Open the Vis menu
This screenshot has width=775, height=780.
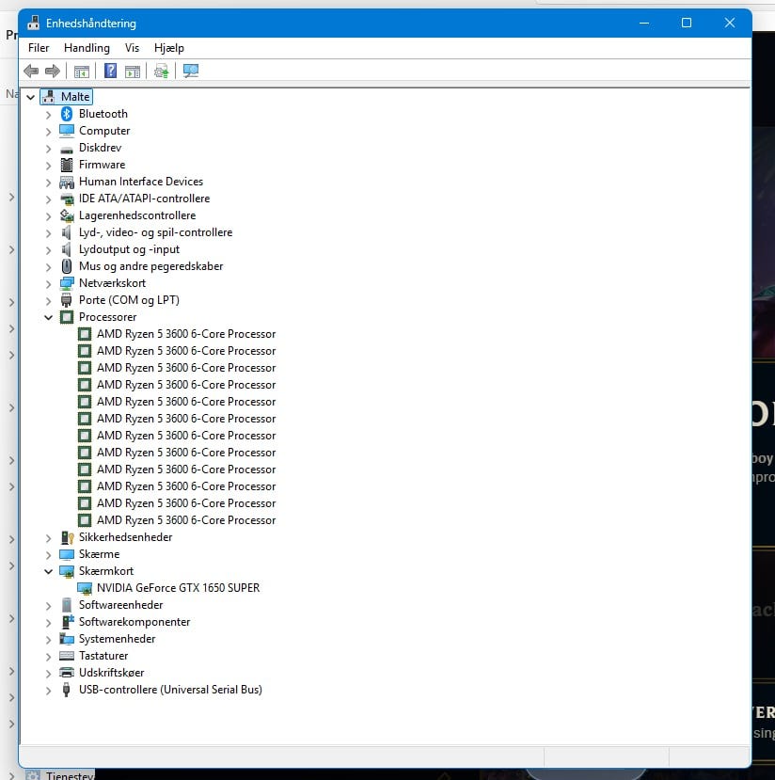click(x=132, y=48)
